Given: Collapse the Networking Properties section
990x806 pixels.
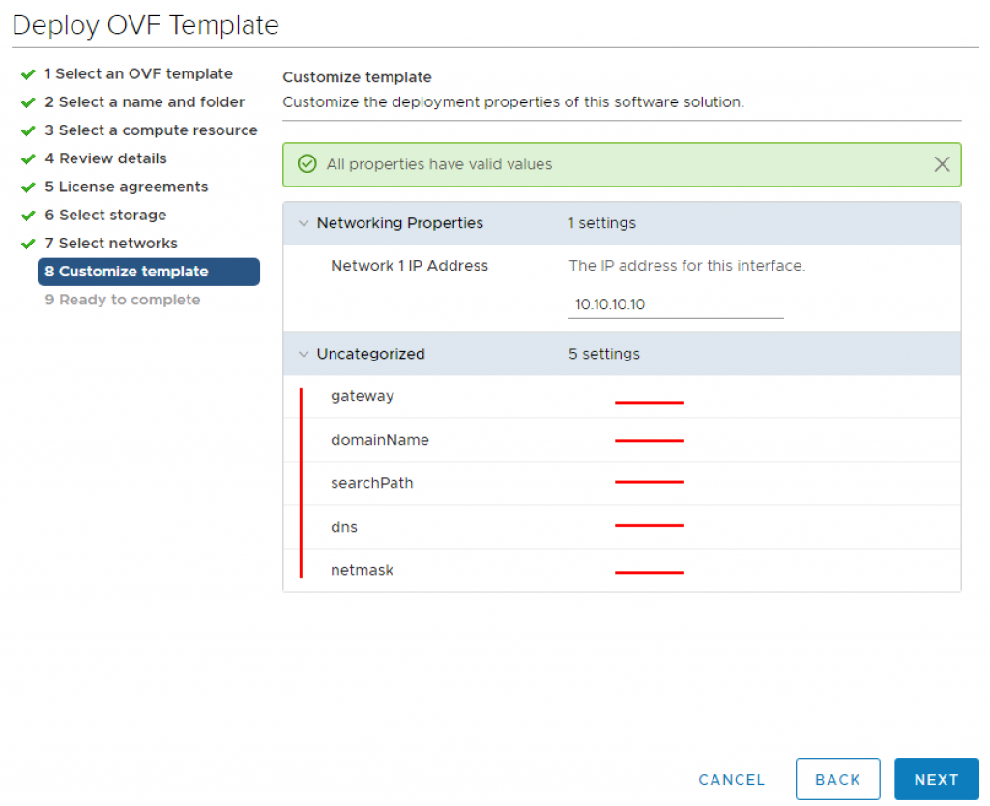Looking at the screenshot, I should coord(303,223).
